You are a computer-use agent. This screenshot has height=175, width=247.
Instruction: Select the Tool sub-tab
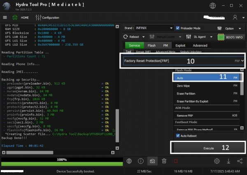(128, 51)
